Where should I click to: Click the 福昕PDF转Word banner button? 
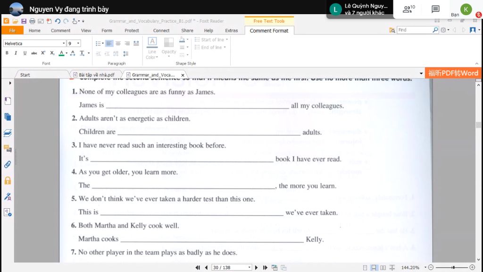453,73
